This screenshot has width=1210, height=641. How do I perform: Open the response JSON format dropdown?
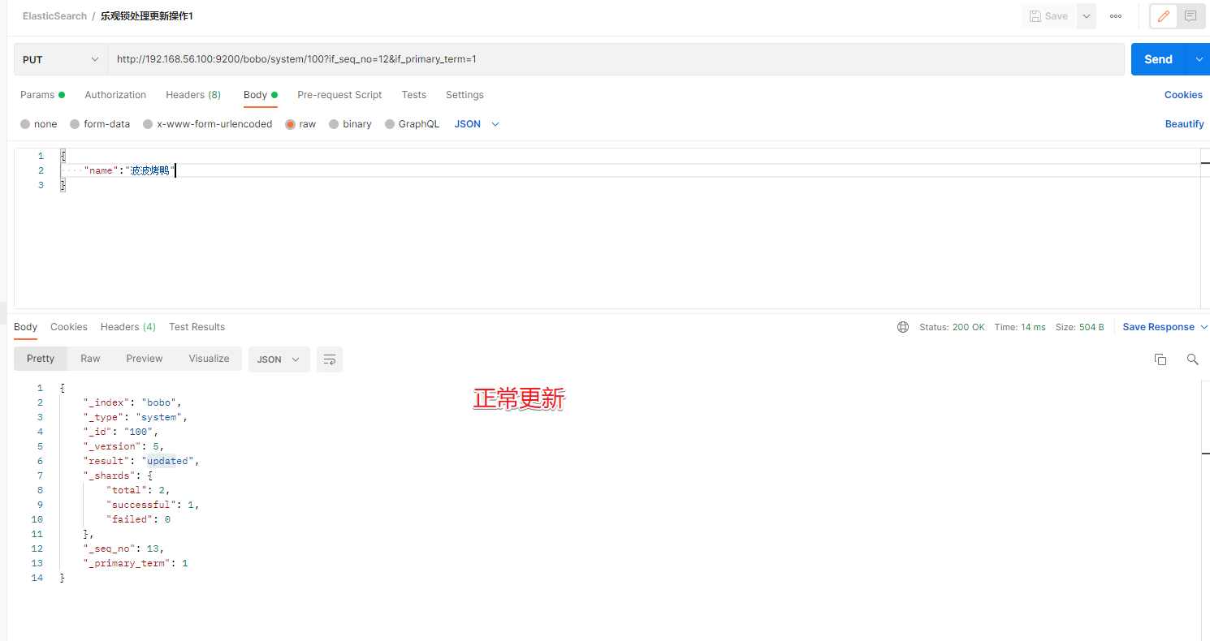coord(279,359)
